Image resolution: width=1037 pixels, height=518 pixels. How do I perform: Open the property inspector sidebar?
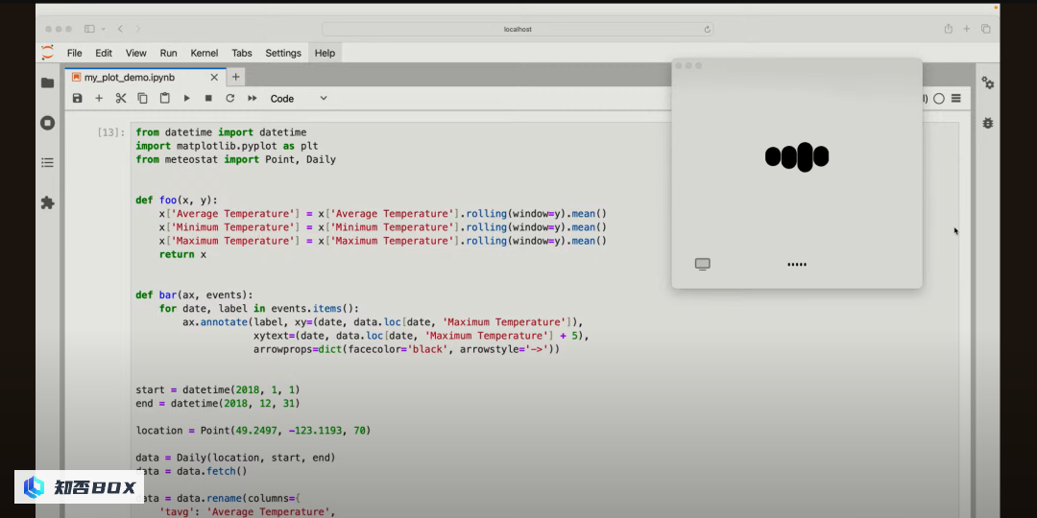(987, 82)
